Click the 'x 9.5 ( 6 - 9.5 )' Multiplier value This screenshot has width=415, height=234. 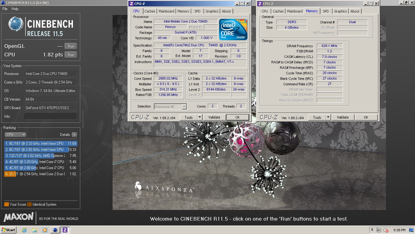[168, 84]
